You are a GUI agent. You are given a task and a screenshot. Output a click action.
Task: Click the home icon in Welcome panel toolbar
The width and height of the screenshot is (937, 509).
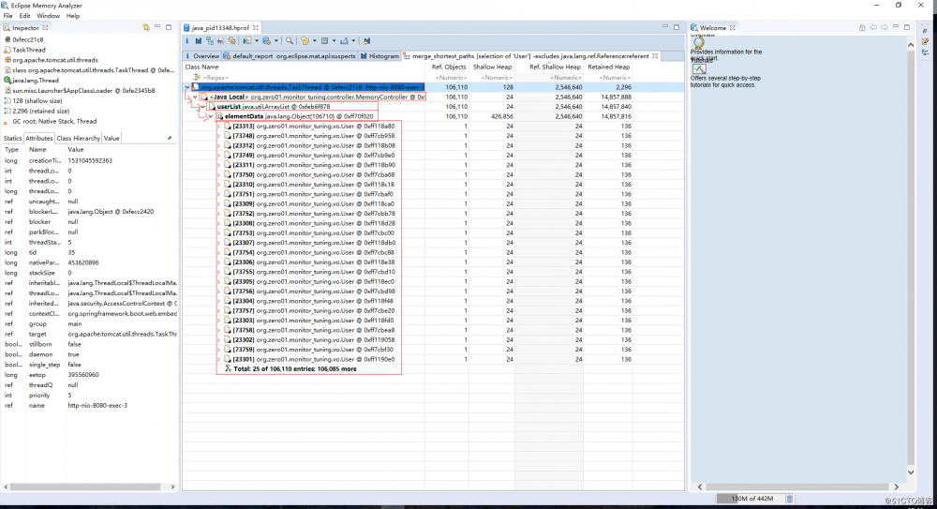pos(861,28)
